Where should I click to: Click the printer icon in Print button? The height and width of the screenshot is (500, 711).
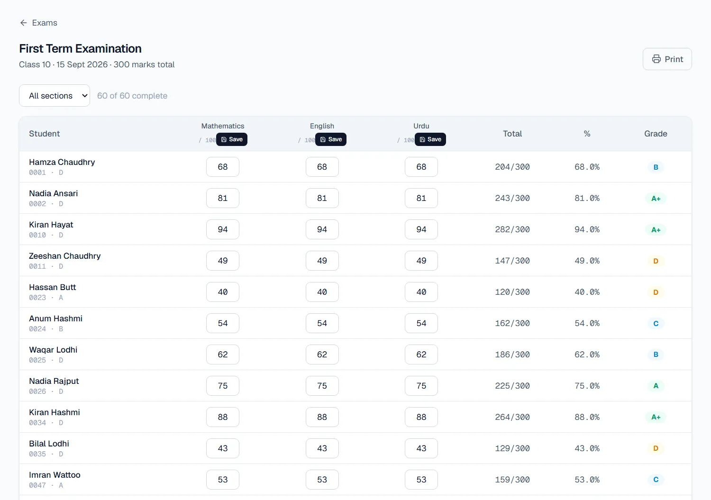click(656, 59)
